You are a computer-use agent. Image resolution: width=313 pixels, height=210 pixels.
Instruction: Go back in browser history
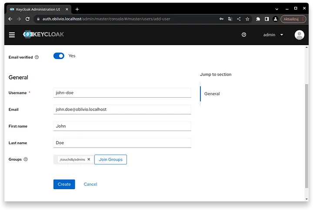tap(10, 19)
